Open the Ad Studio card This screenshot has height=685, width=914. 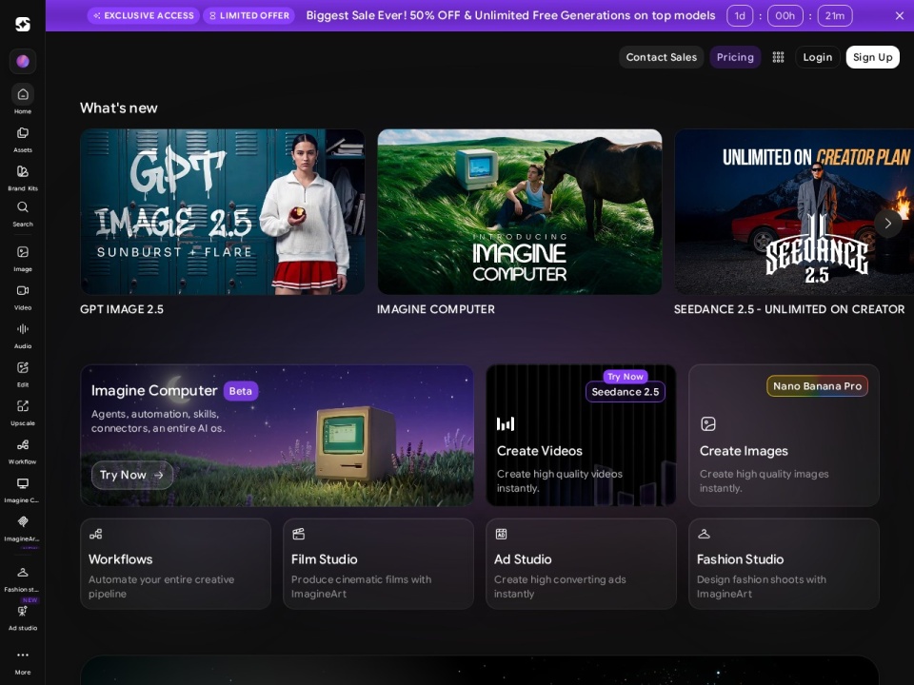pyautogui.click(x=581, y=564)
